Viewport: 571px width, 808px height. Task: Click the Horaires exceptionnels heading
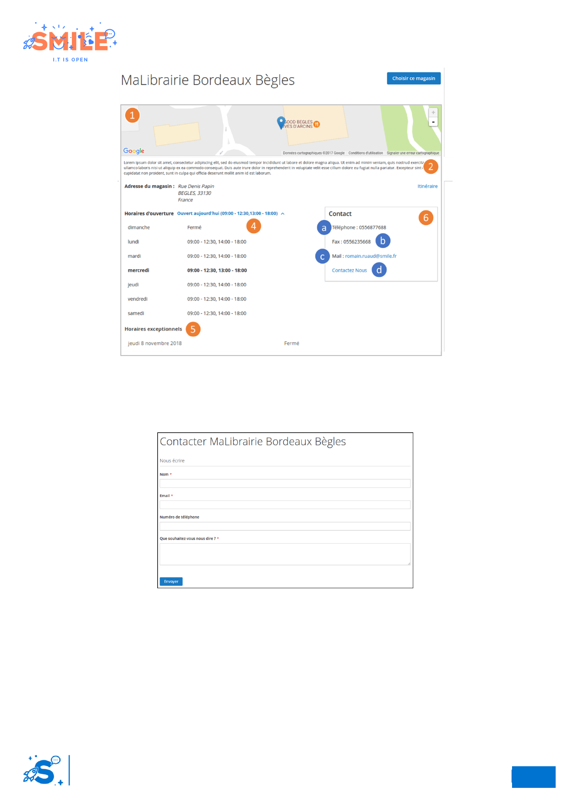153,329
